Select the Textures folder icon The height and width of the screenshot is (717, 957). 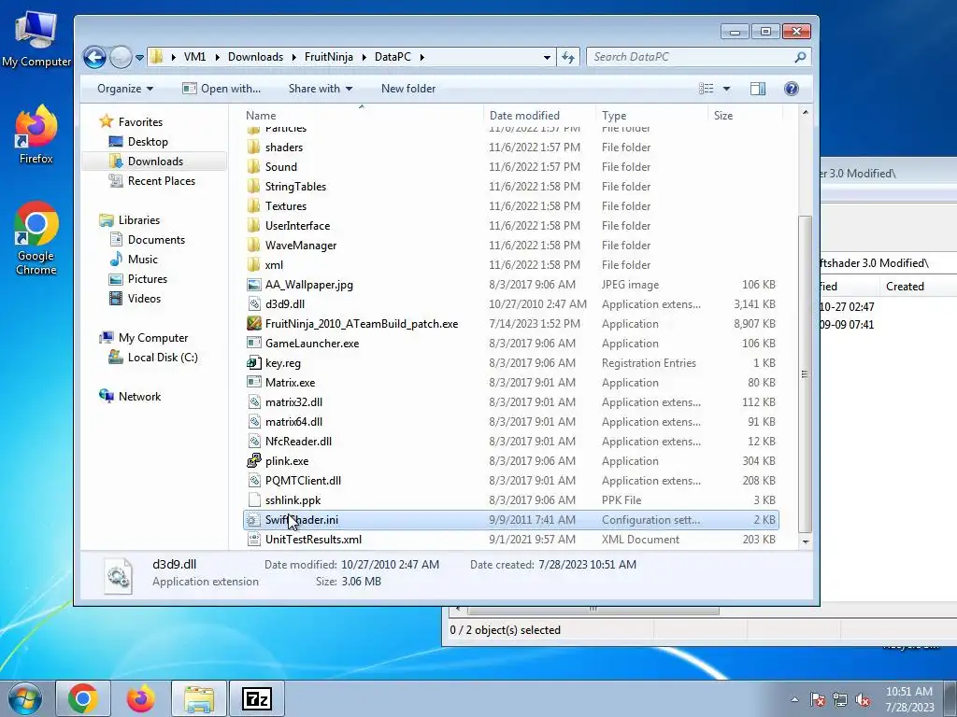click(254, 205)
